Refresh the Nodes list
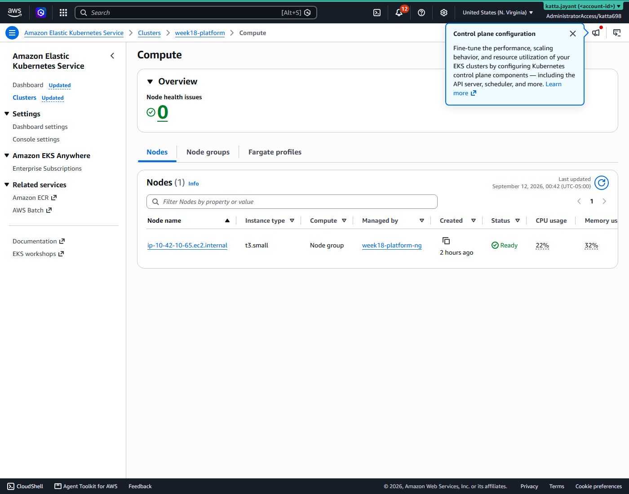Image resolution: width=629 pixels, height=494 pixels. point(602,183)
